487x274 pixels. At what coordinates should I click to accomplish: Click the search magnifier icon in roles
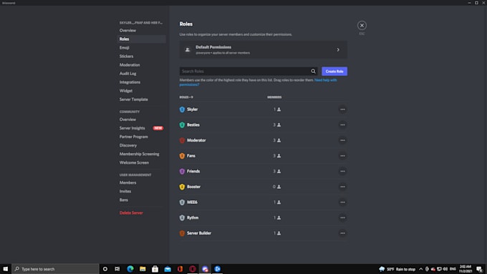tap(313, 72)
